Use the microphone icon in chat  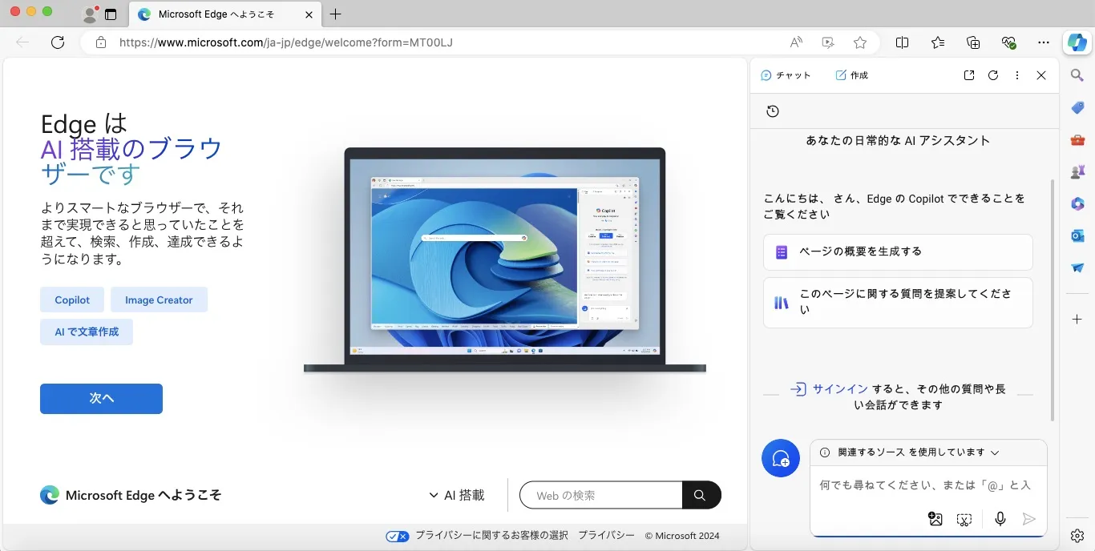pos(1000,519)
